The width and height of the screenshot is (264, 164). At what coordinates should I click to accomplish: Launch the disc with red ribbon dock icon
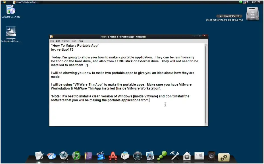51,156
